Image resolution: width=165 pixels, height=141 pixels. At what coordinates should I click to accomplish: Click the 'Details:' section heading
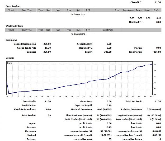point(10,58)
